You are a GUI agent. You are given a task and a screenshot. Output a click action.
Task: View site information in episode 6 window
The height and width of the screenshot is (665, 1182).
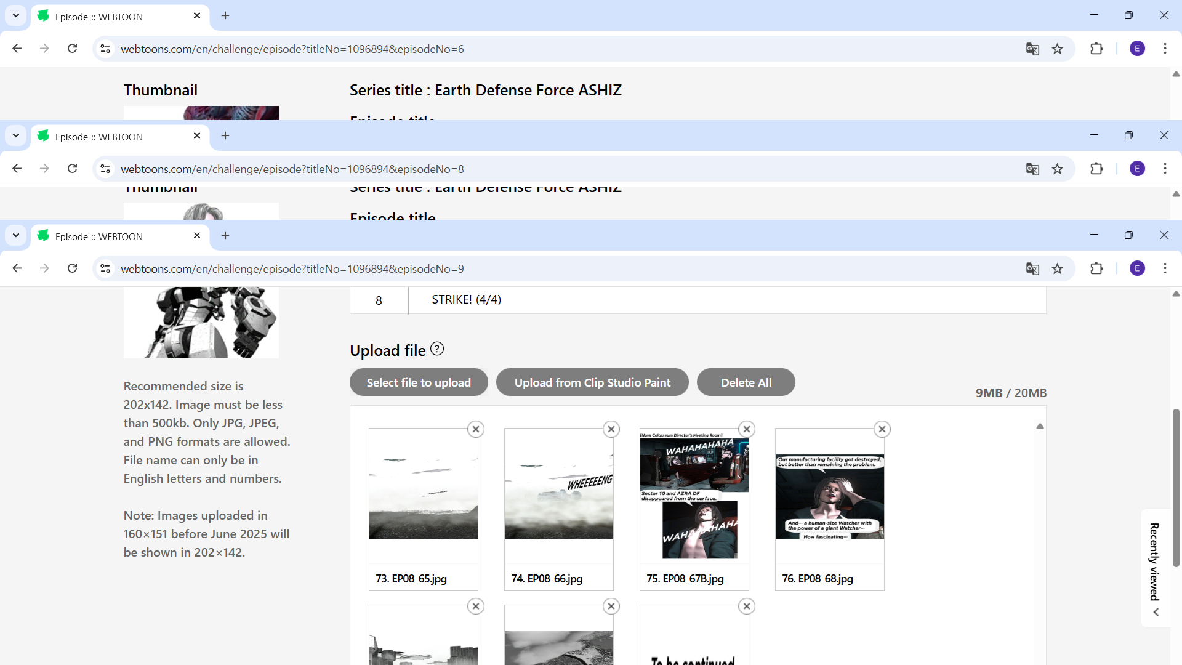105,49
